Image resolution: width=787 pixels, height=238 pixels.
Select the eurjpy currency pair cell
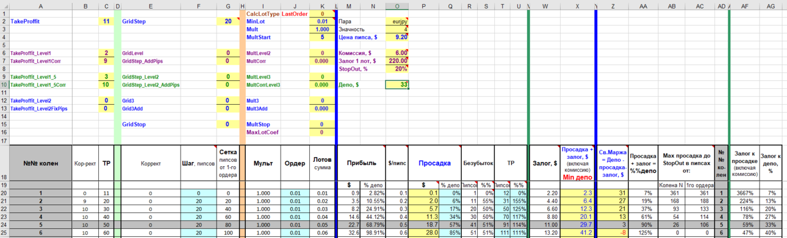pos(397,21)
